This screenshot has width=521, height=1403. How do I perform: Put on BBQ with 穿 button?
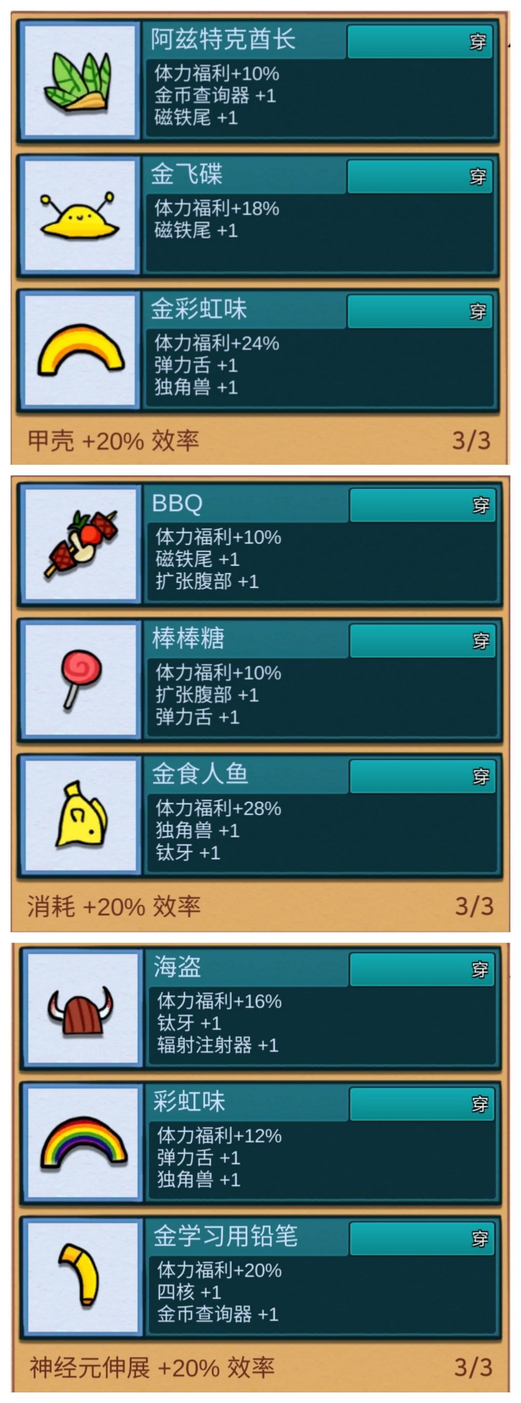click(x=423, y=505)
